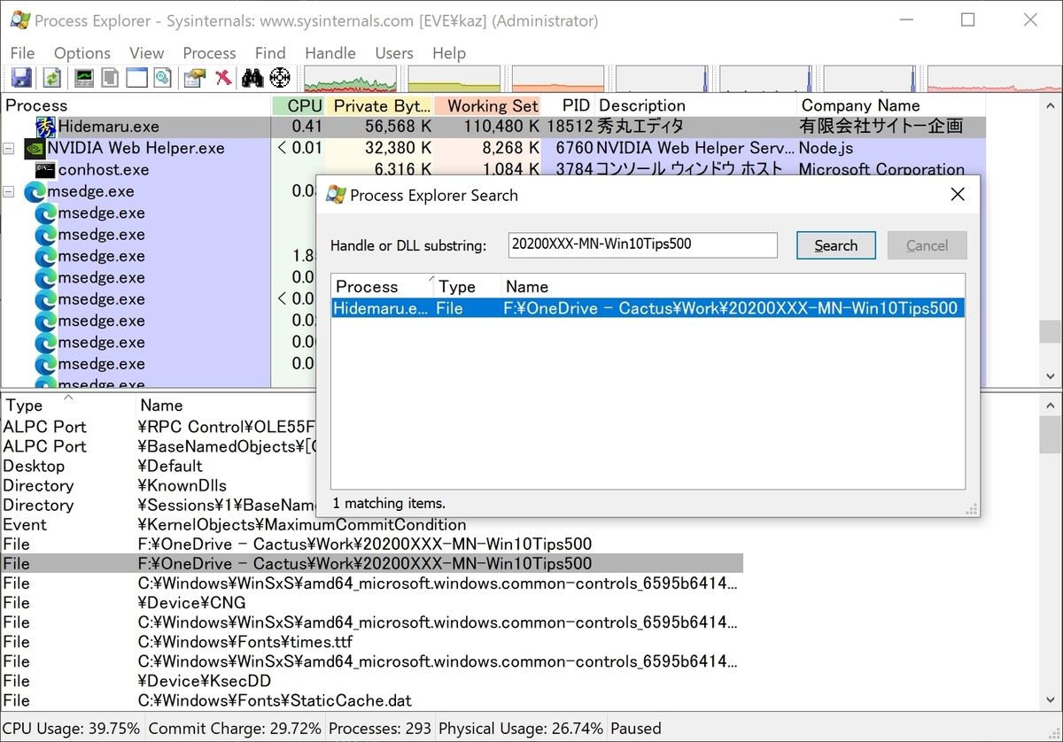This screenshot has width=1063, height=742.
Task: Click the Cancel button in Search dialog
Action: click(x=927, y=245)
